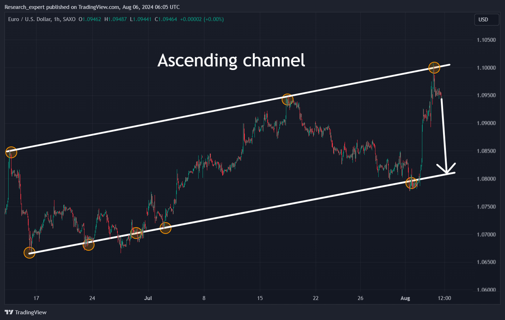505x320 pixels.
Task: Click the 1.06500 price axis label
Action: (x=486, y=262)
